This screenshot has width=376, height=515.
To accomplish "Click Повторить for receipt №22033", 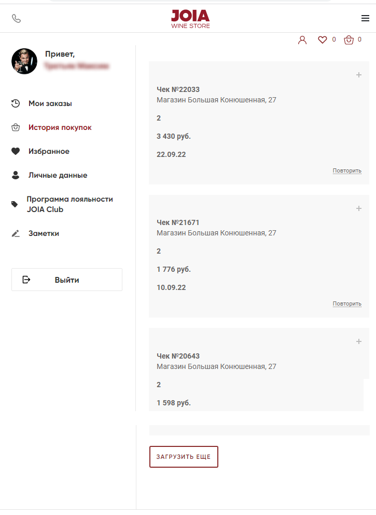I will (347, 171).
